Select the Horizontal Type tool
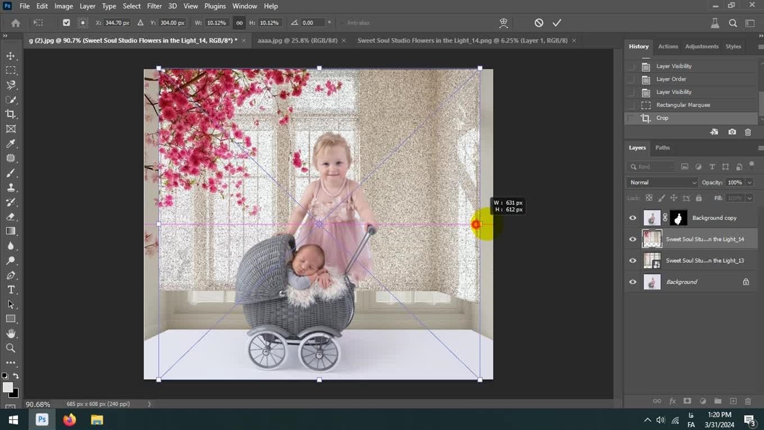 coord(11,290)
